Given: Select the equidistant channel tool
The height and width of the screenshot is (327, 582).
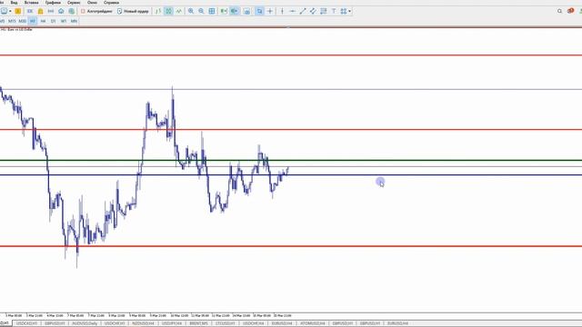Looking at the screenshot, I should pos(313,11).
